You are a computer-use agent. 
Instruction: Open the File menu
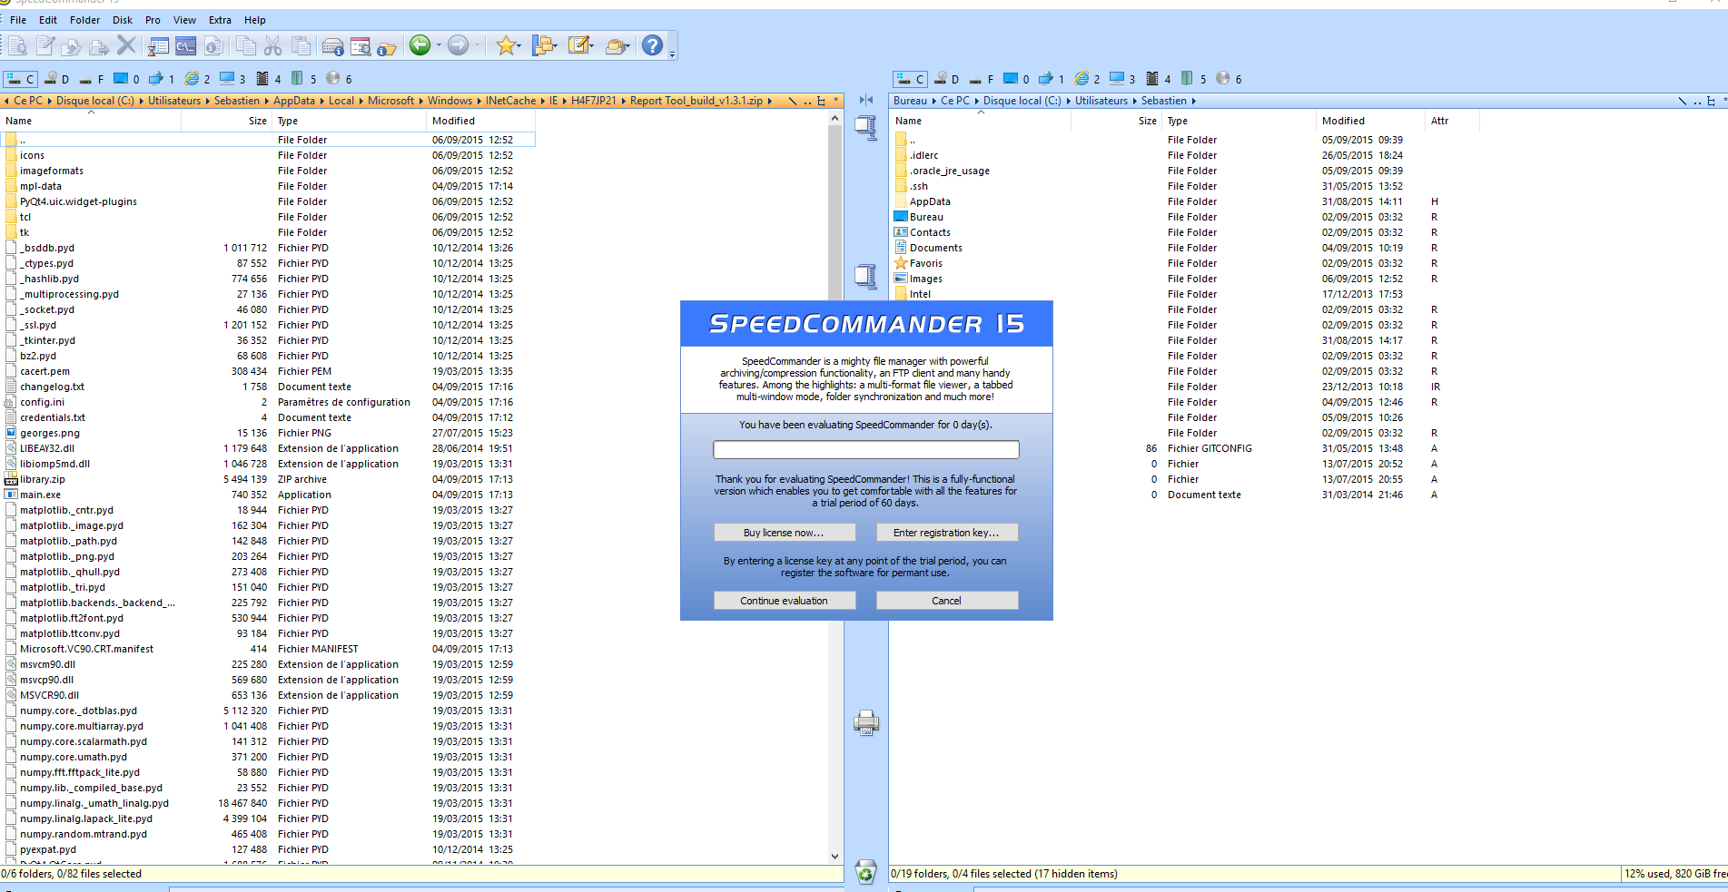click(18, 20)
